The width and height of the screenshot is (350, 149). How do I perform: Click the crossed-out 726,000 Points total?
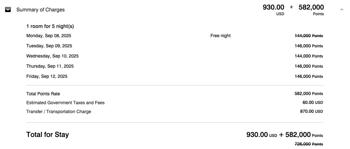pos(309,144)
